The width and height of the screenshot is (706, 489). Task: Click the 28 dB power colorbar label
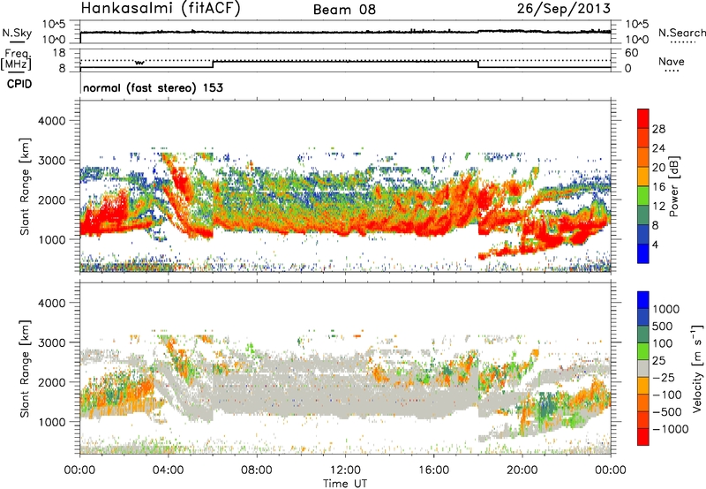point(658,129)
